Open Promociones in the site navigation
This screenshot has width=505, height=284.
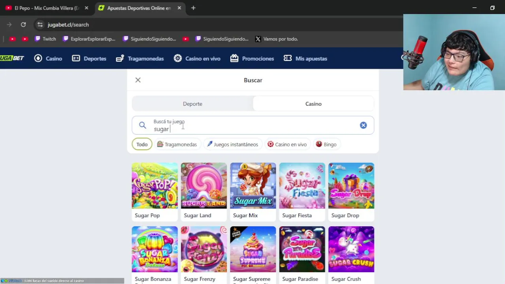click(x=252, y=58)
